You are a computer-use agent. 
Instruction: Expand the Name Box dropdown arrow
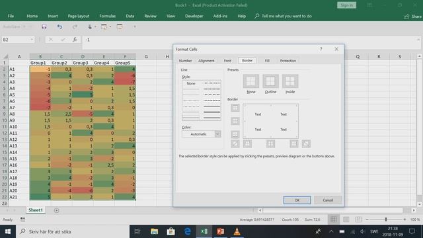(32, 40)
